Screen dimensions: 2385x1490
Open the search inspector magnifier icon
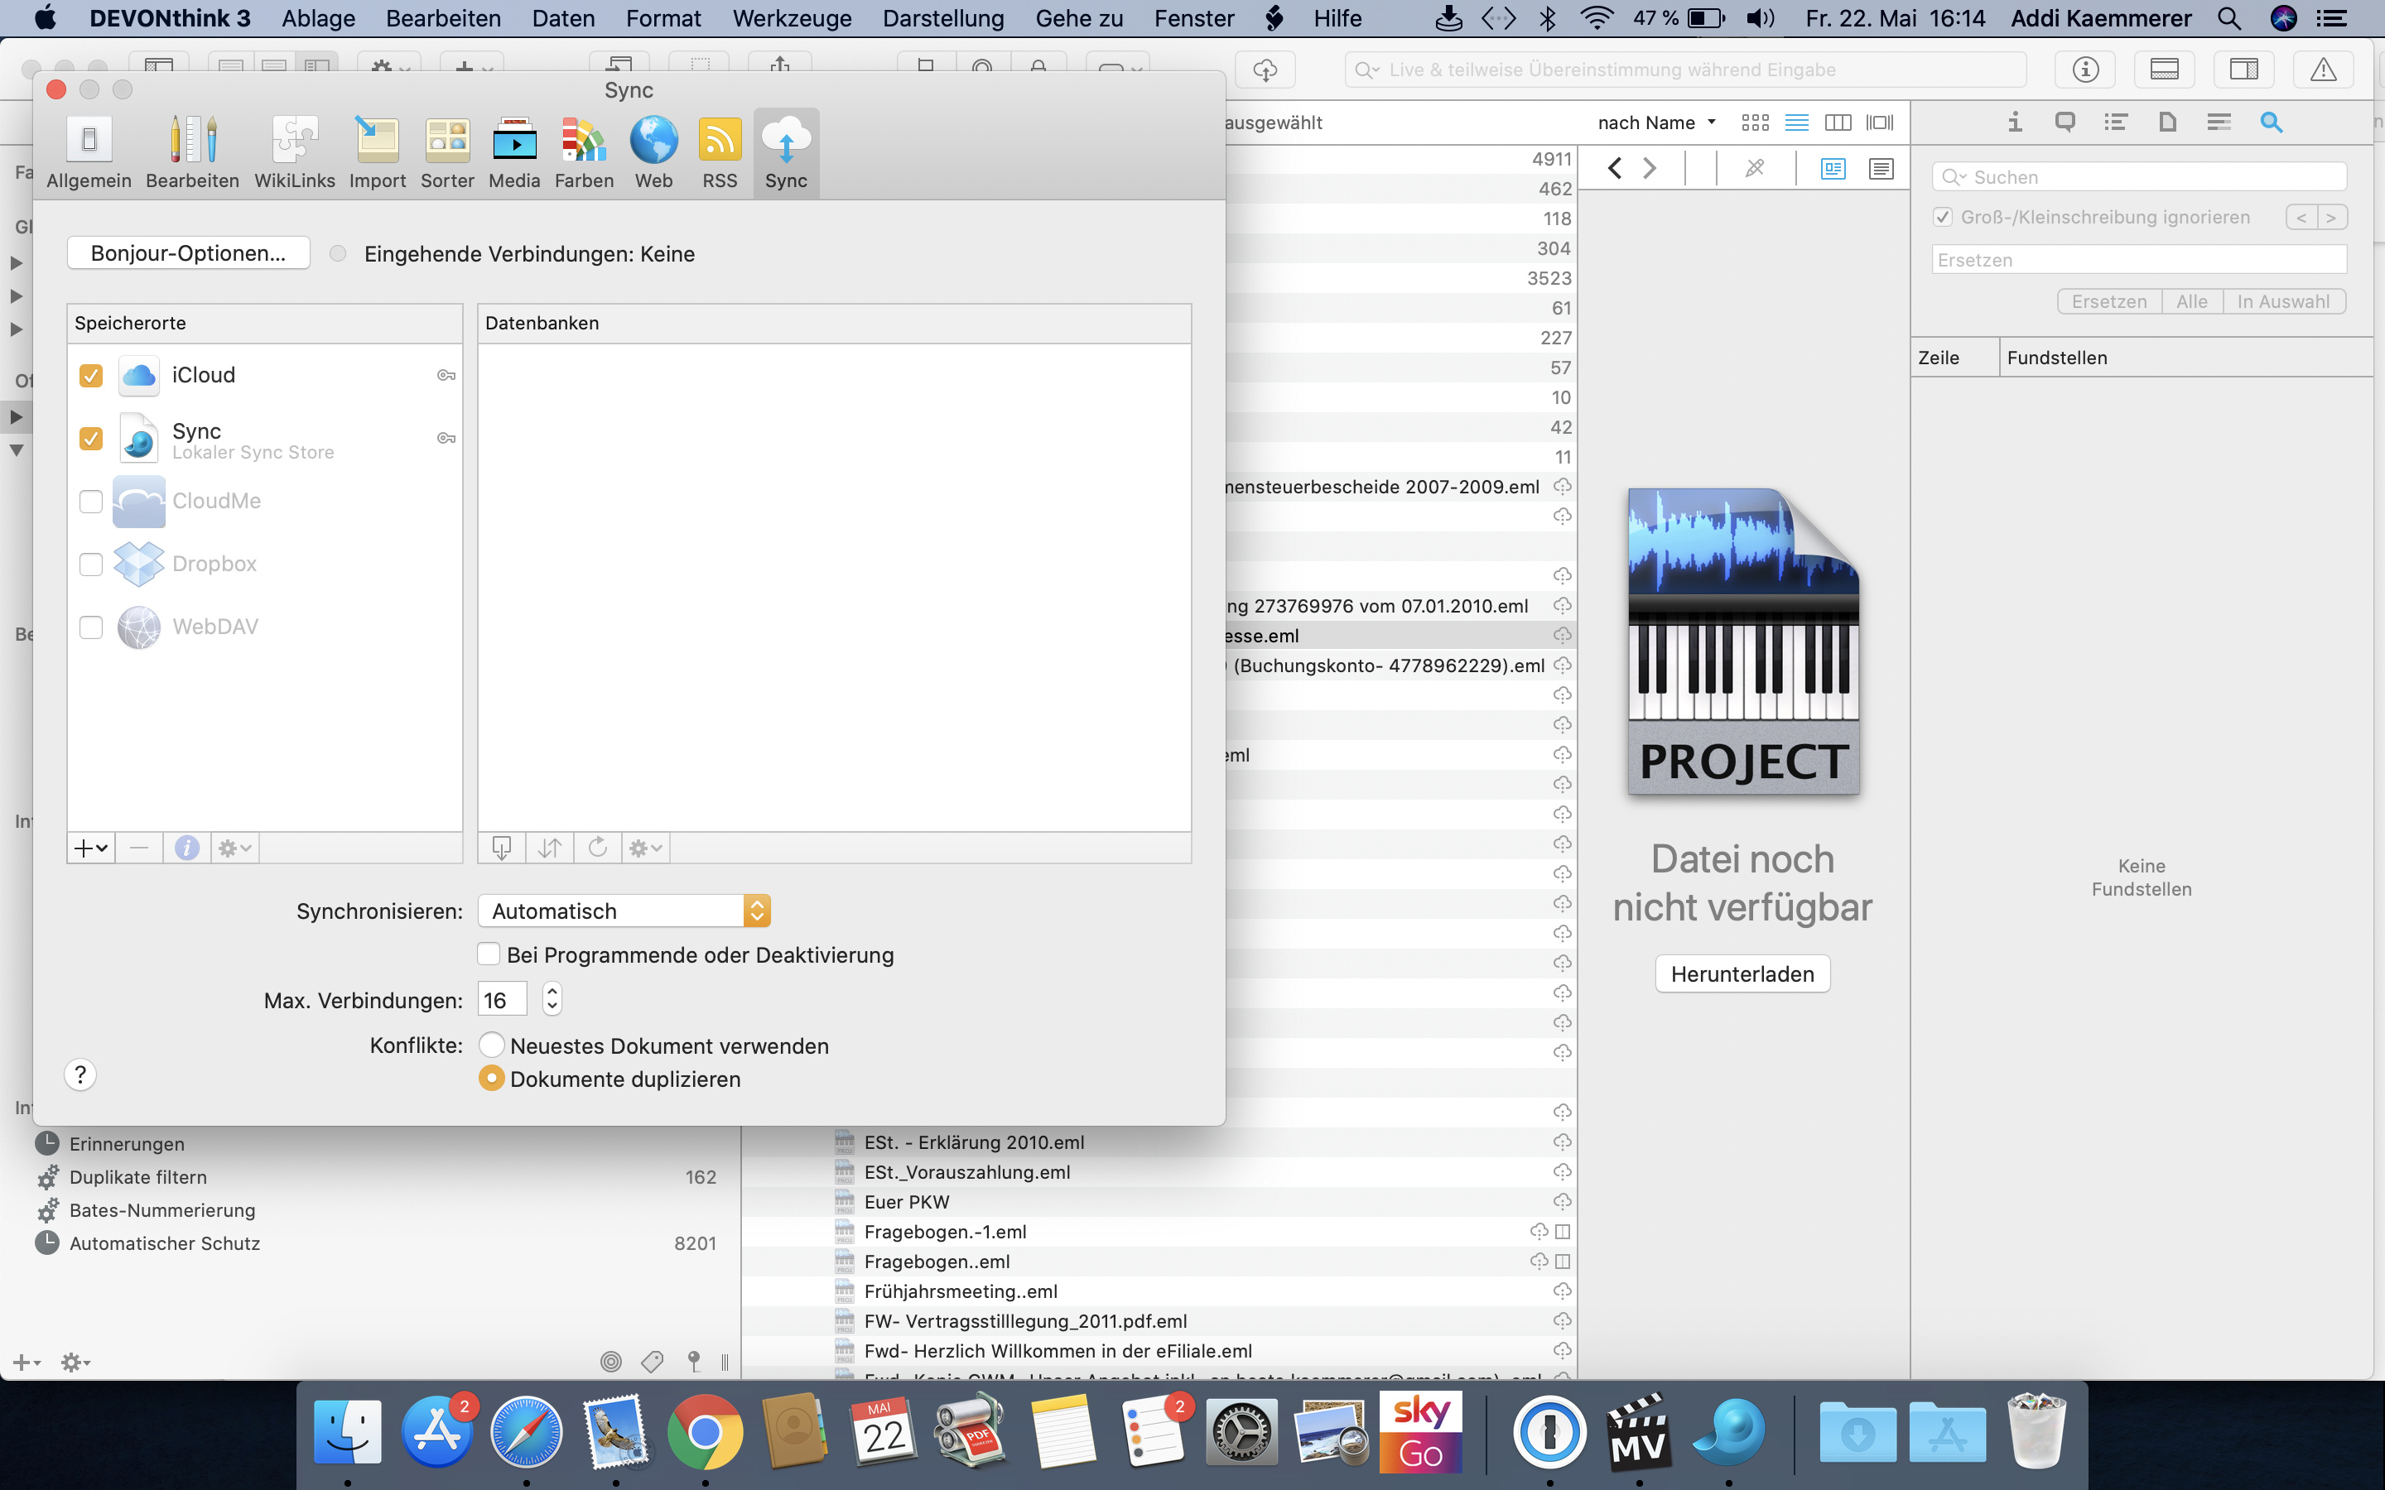(2271, 123)
